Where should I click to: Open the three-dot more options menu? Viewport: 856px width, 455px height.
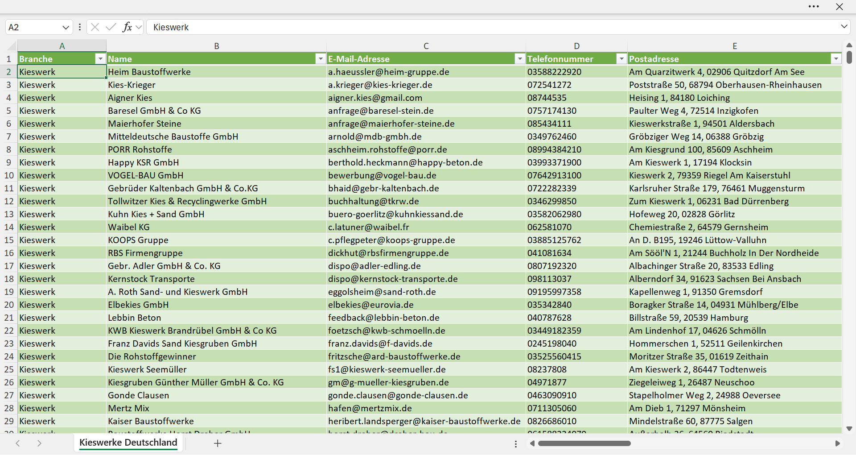pos(814,7)
